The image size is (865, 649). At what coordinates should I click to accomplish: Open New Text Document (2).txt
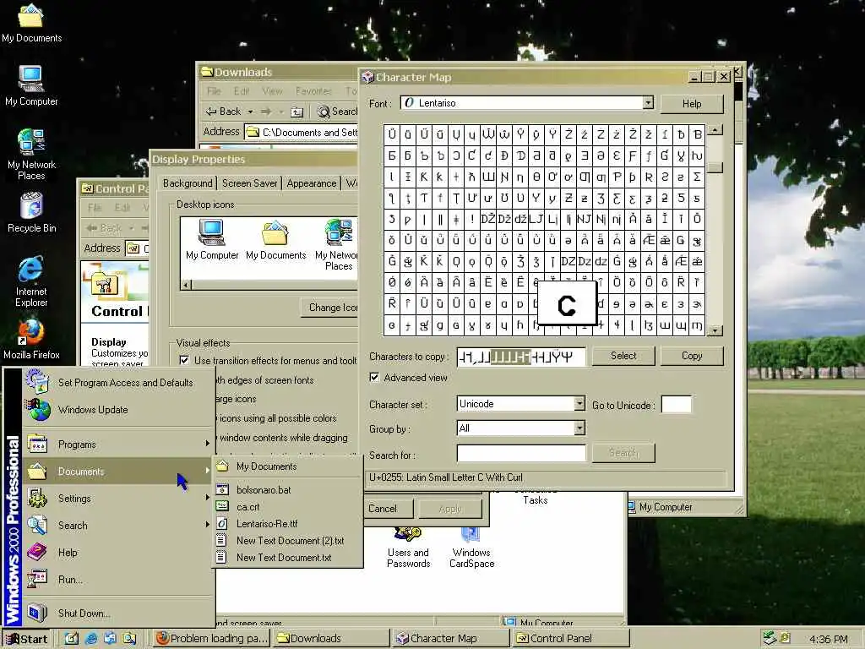[x=287, y=541]
